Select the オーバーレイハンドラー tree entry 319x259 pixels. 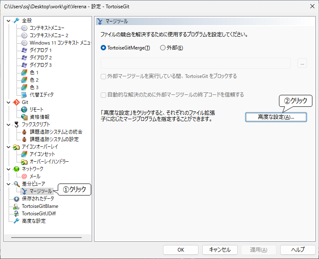click(x=49, y=162)
